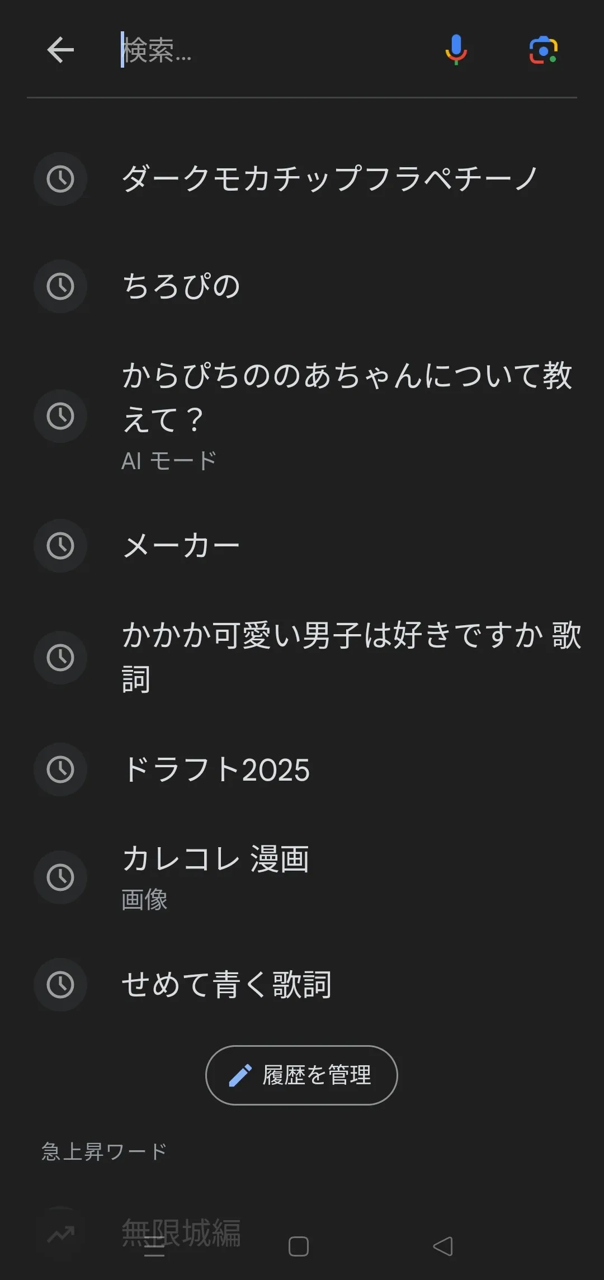Tap the trending arrow icon beside 無限城編
Image resolution: width=604 pixels, height=1280 pixels.
60,1233
